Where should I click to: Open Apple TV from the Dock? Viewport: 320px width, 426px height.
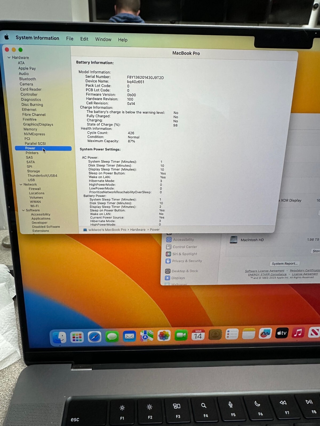(282, 333)
